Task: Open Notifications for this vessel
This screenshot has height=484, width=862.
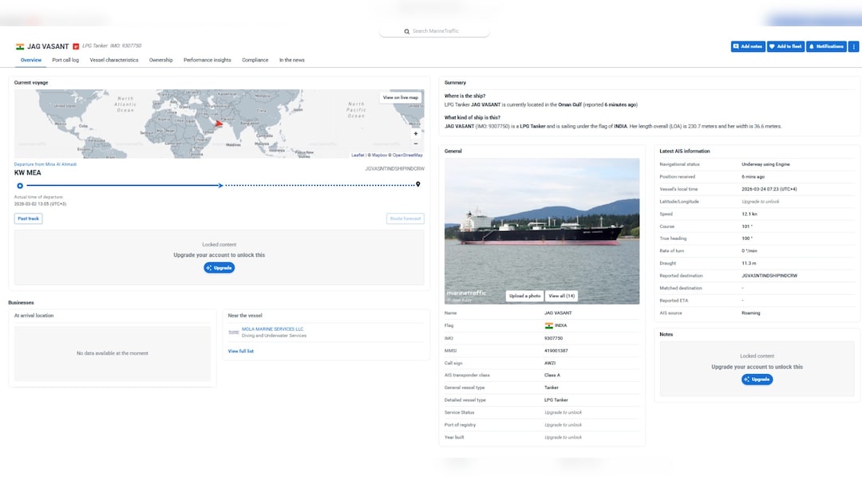Action: [x=826, y=46]
